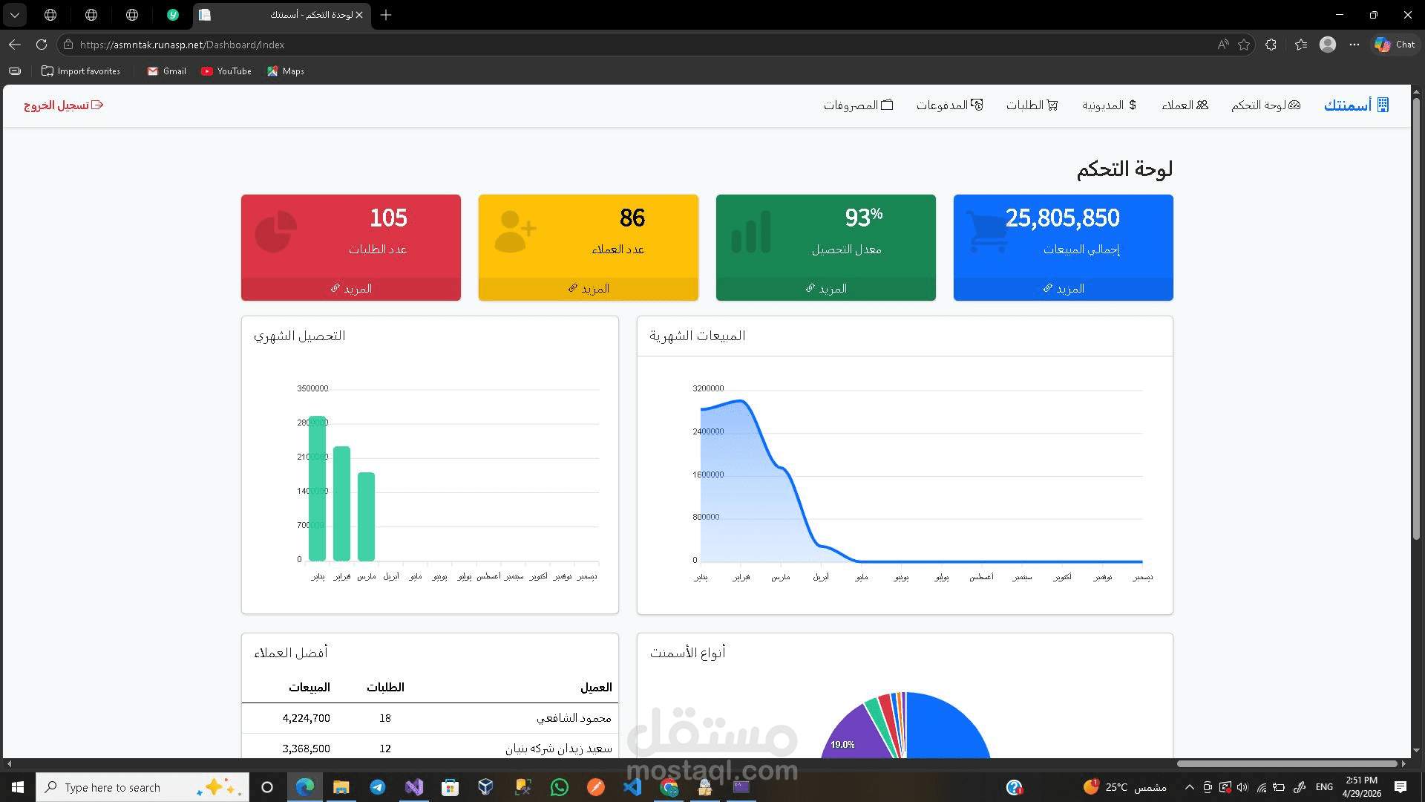Open the Windows notification center
The width and height of the screenshot is (1425, 802).
[1401, 787]
